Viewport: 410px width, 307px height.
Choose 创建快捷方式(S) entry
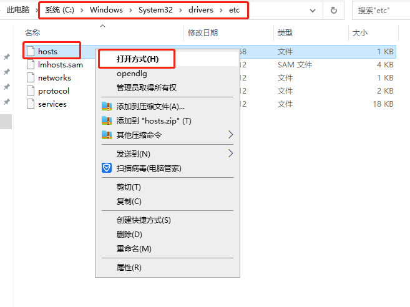(x=144, y=220)
